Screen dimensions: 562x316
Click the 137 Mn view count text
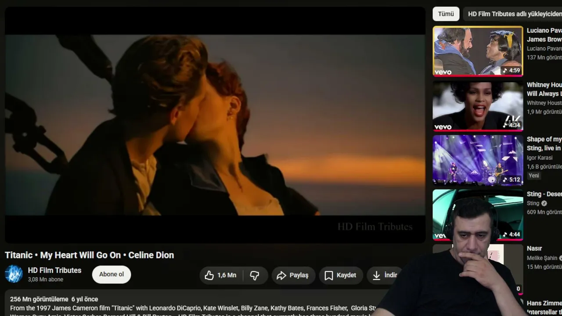point(544,57)
